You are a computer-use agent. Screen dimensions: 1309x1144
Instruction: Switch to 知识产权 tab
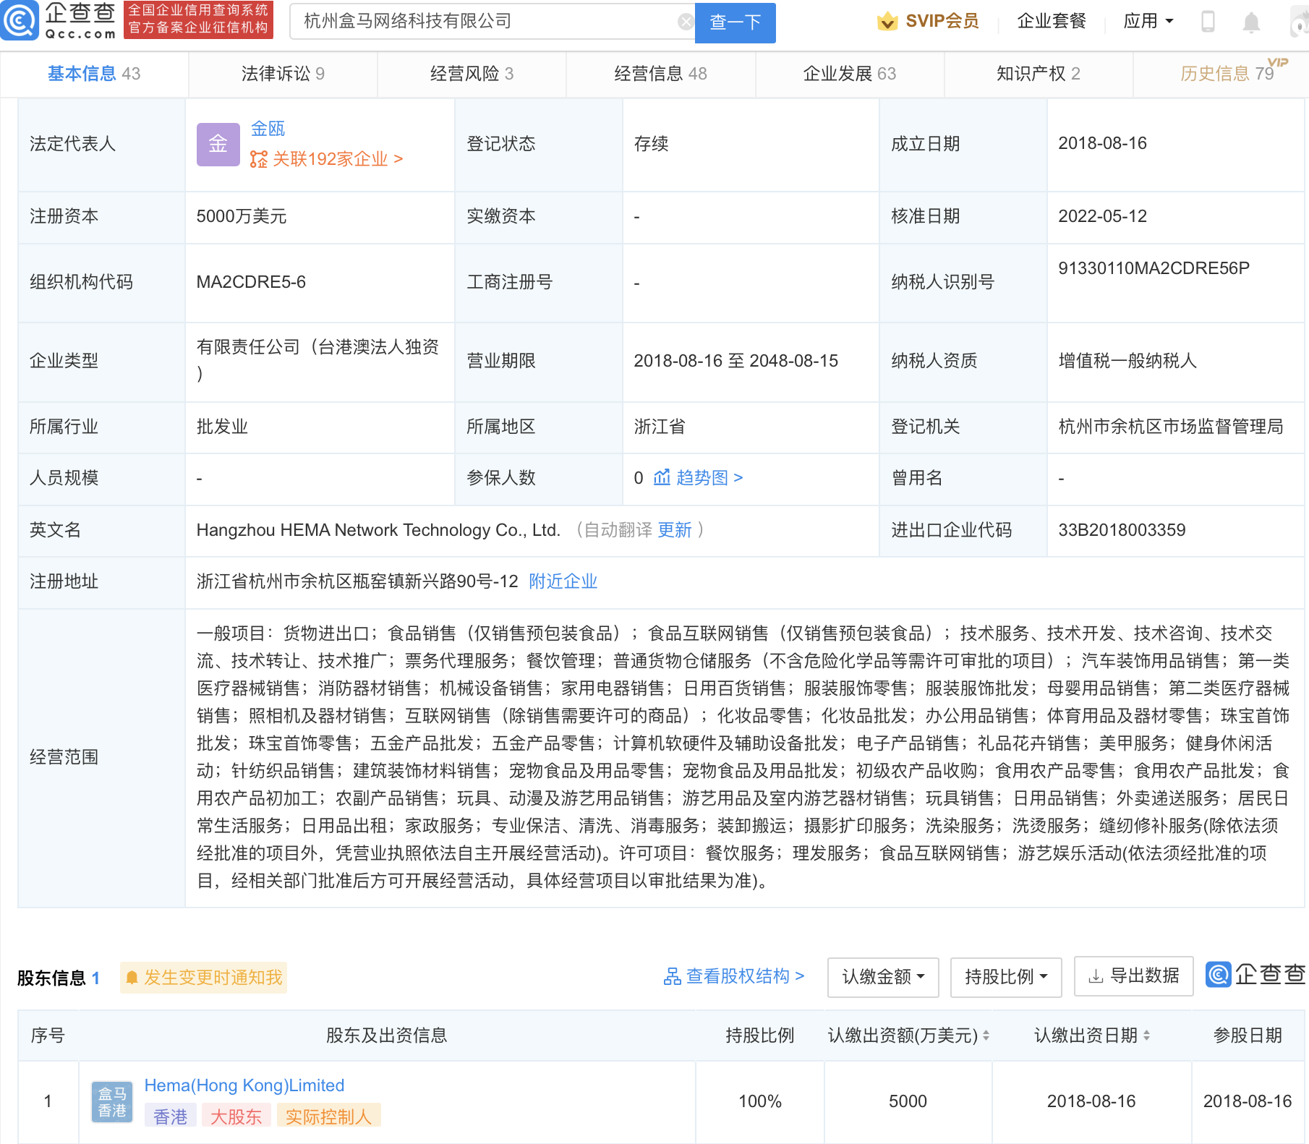pos(1039,74)
